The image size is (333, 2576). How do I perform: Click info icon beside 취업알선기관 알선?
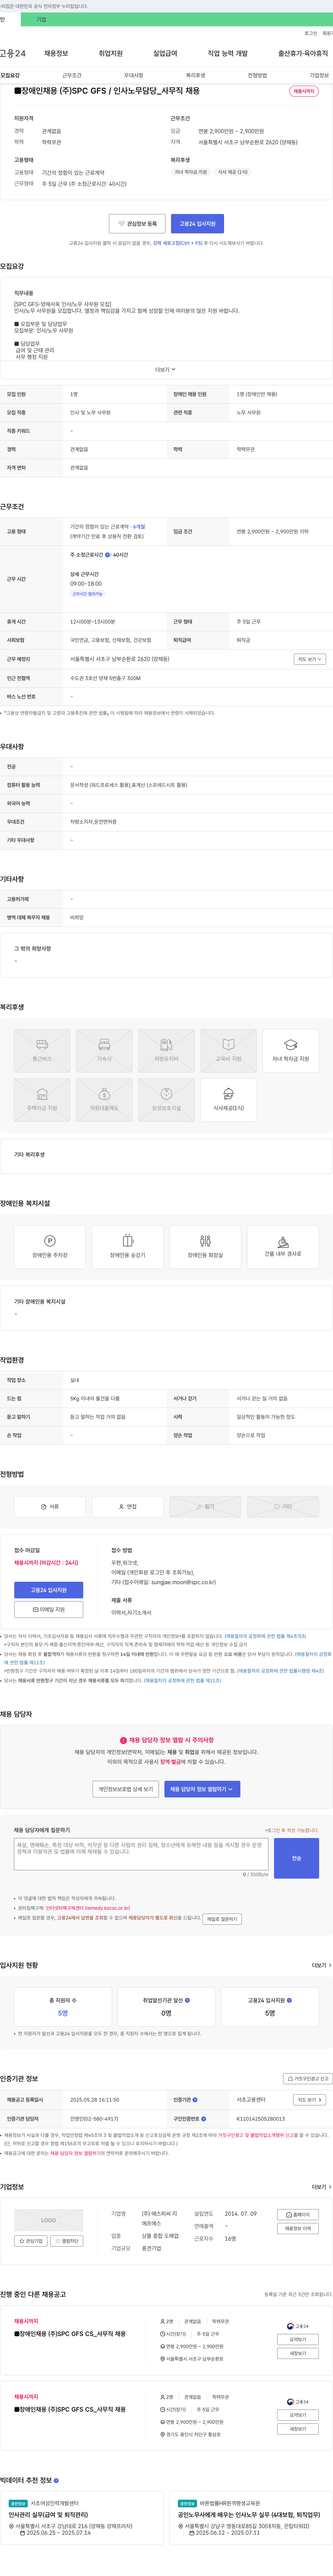pos(187,2000)
